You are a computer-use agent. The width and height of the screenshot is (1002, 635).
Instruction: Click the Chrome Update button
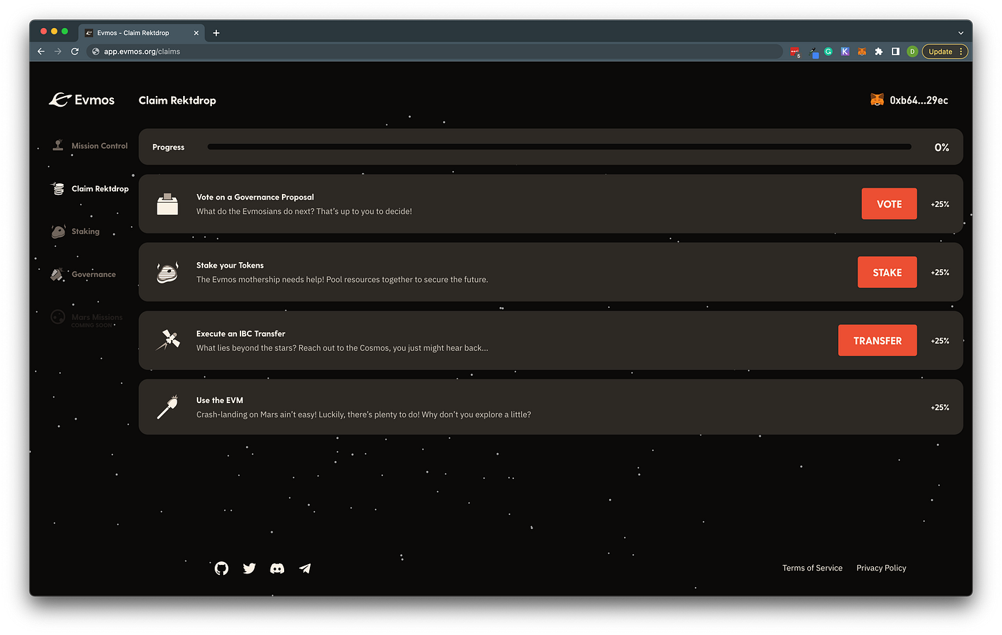click(945, 52)
